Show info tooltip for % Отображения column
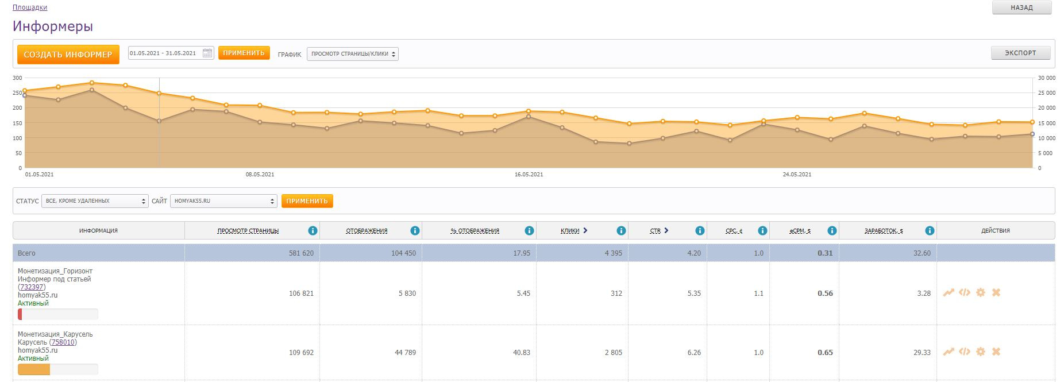The image size is (1064, 382). 529,231
